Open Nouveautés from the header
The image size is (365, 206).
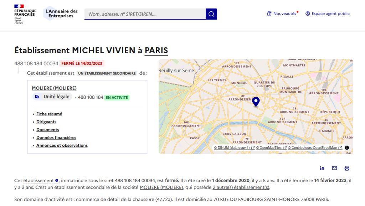282,13
